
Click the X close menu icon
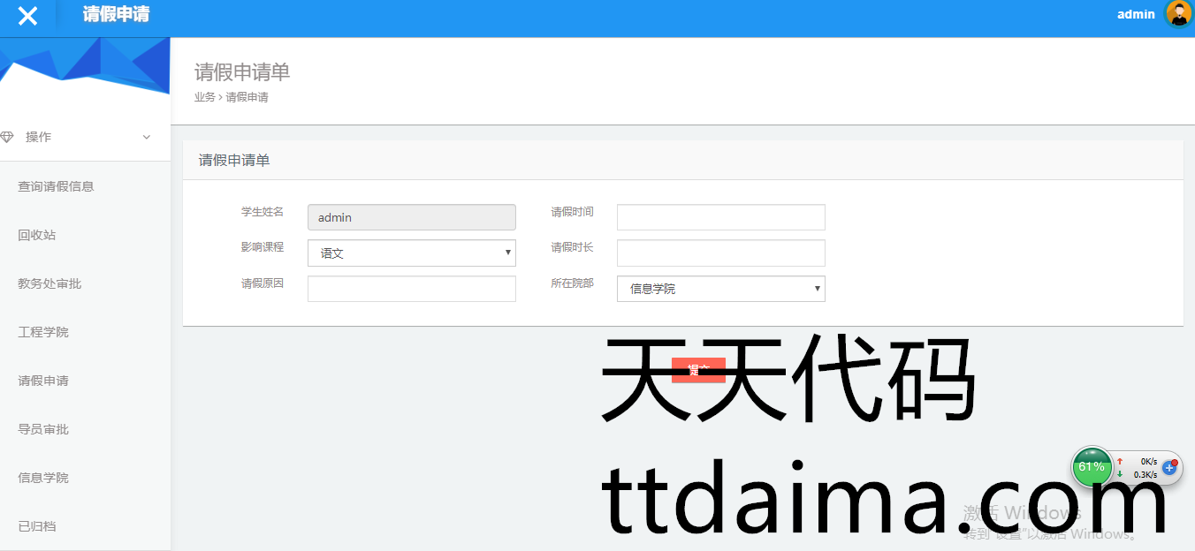[27, 16]
